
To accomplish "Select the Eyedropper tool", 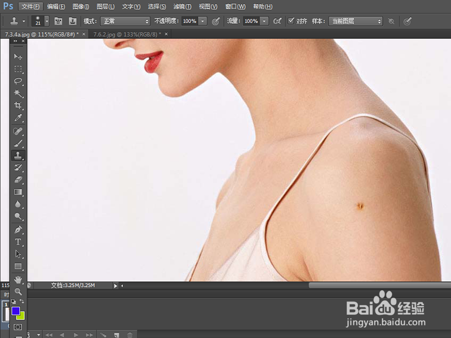I will [18, 118].
